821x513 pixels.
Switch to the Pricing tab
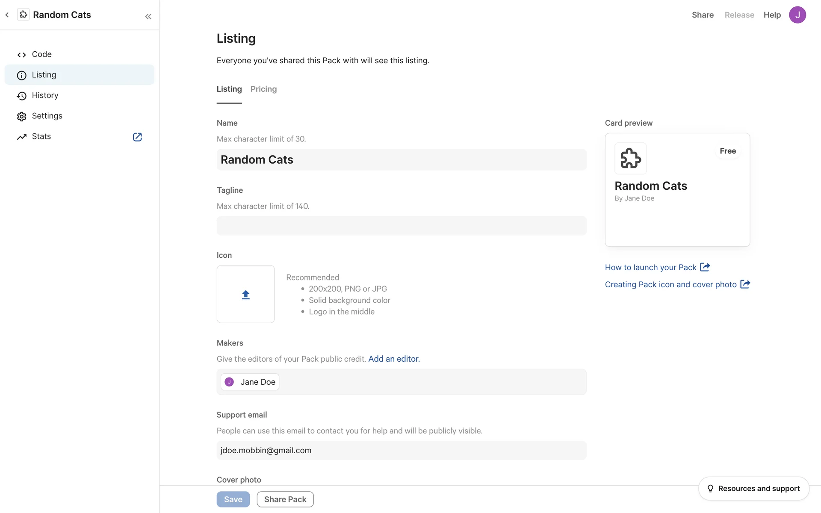click(x=263, y=89)
